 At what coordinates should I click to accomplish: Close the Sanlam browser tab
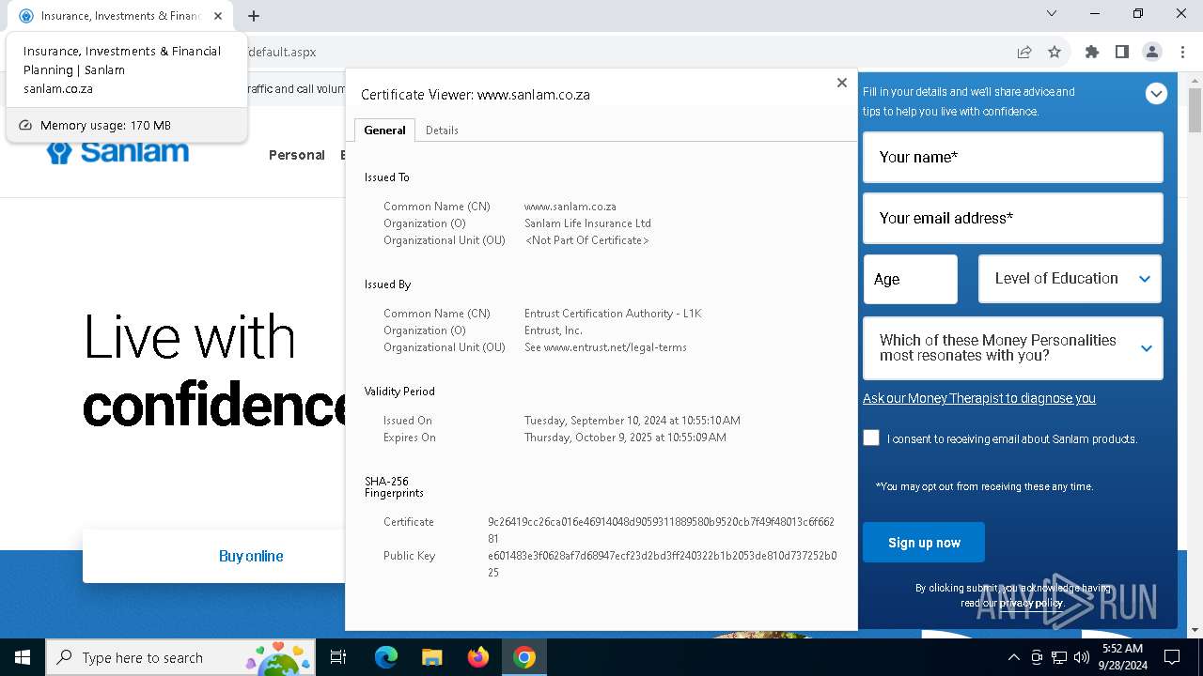[219, 16]
